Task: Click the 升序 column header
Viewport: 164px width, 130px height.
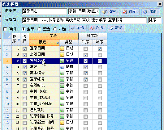Action: click(85, 42)
